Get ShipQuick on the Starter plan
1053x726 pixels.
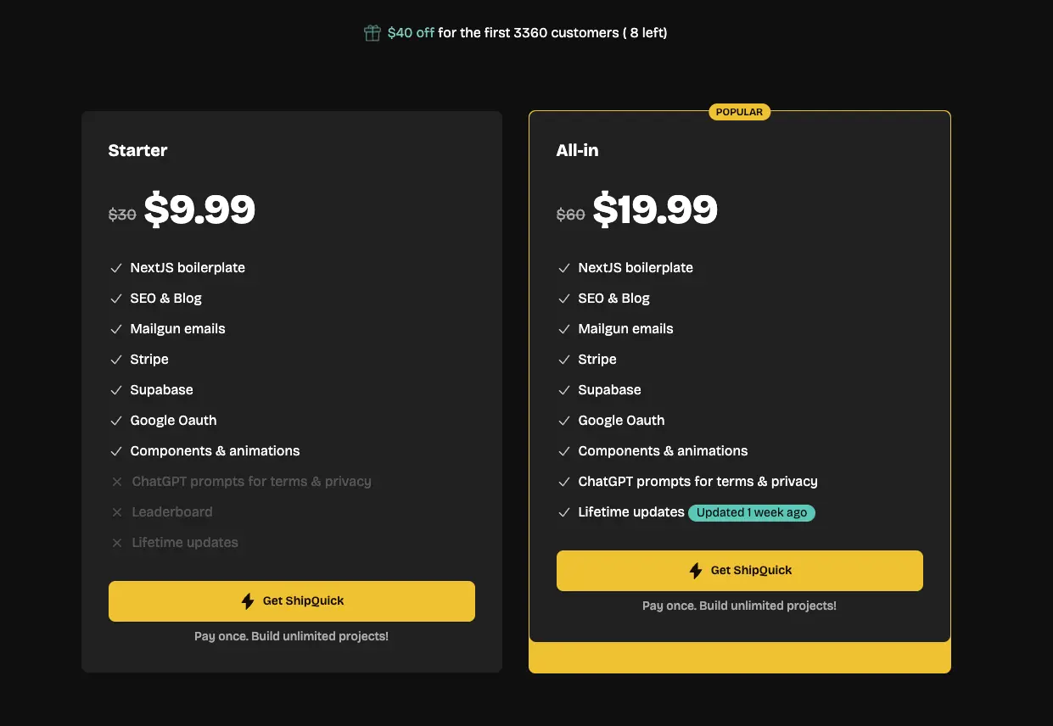pyautogui.click(x=292, y=601)
